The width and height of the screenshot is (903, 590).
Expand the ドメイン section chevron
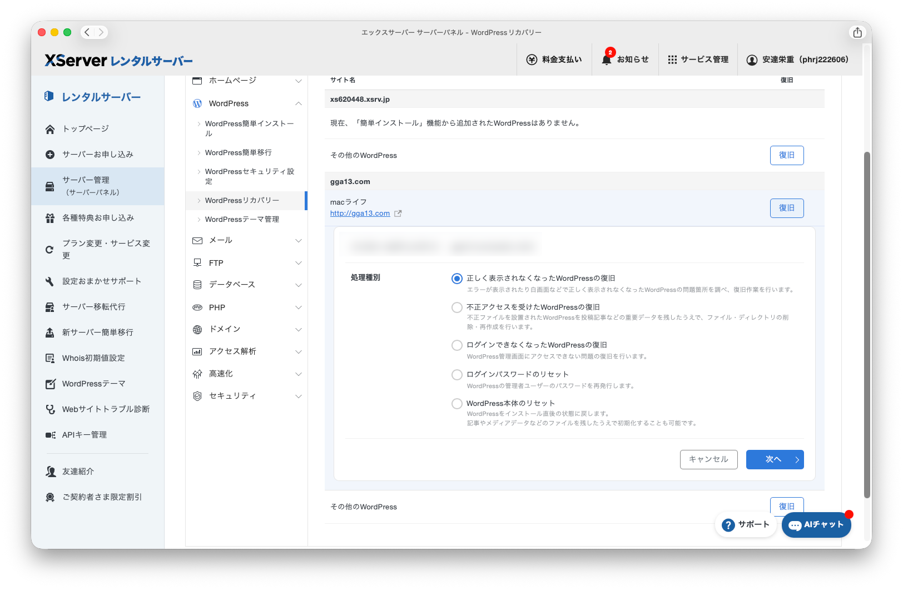(299, 330)
